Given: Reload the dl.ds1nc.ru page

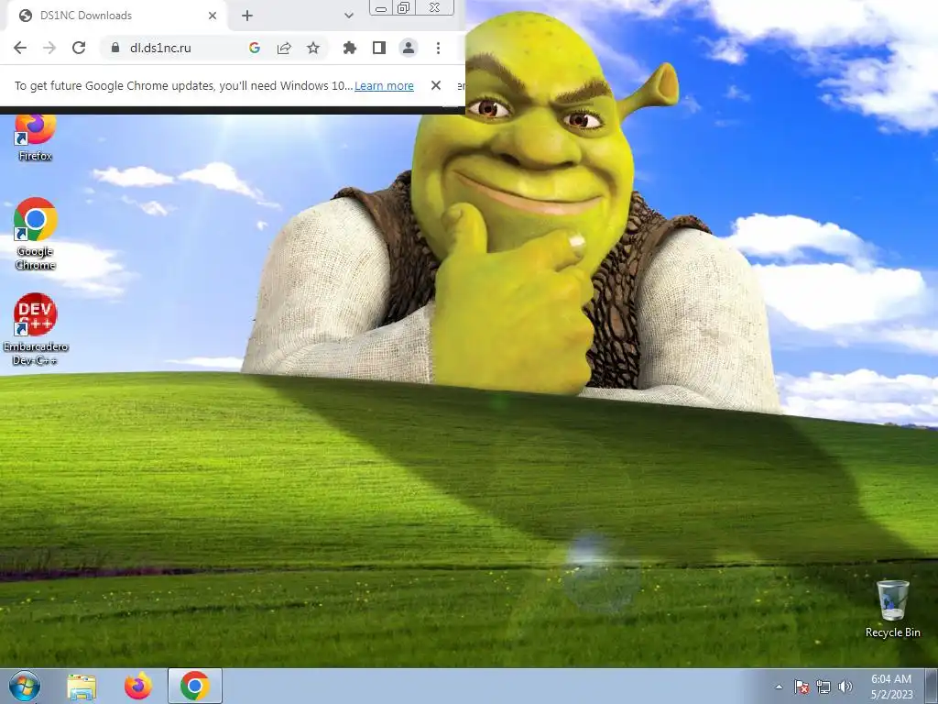Looking at the screenshot, I should [x=79, y=48].
